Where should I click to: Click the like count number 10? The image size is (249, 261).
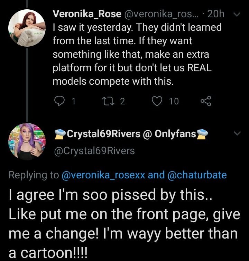(174, 101)
